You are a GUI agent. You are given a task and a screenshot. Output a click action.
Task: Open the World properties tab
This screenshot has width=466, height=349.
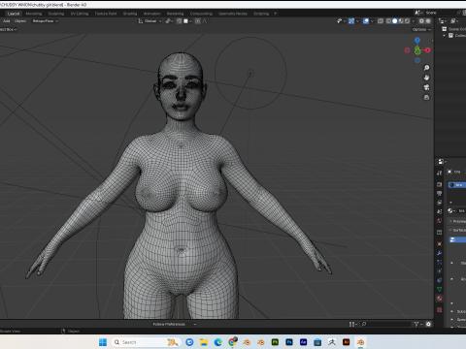click(439, 221)
